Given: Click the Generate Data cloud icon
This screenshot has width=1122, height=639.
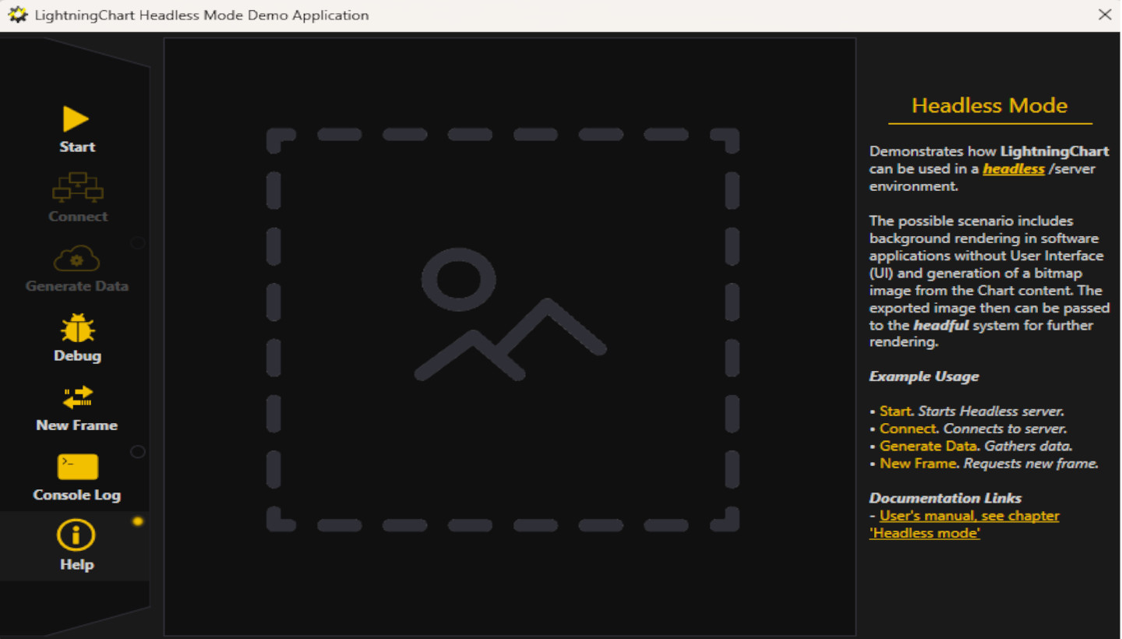Looking at the screenshot, I should pos(76,258).
